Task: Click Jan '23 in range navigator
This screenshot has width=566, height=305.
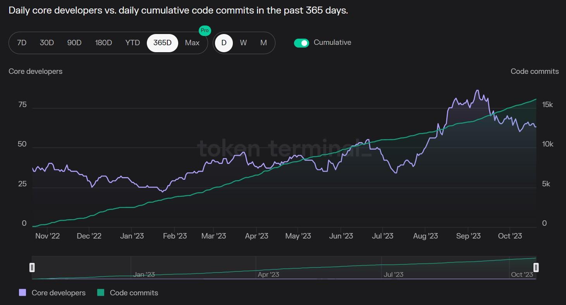Action: [x=144, y=274]
